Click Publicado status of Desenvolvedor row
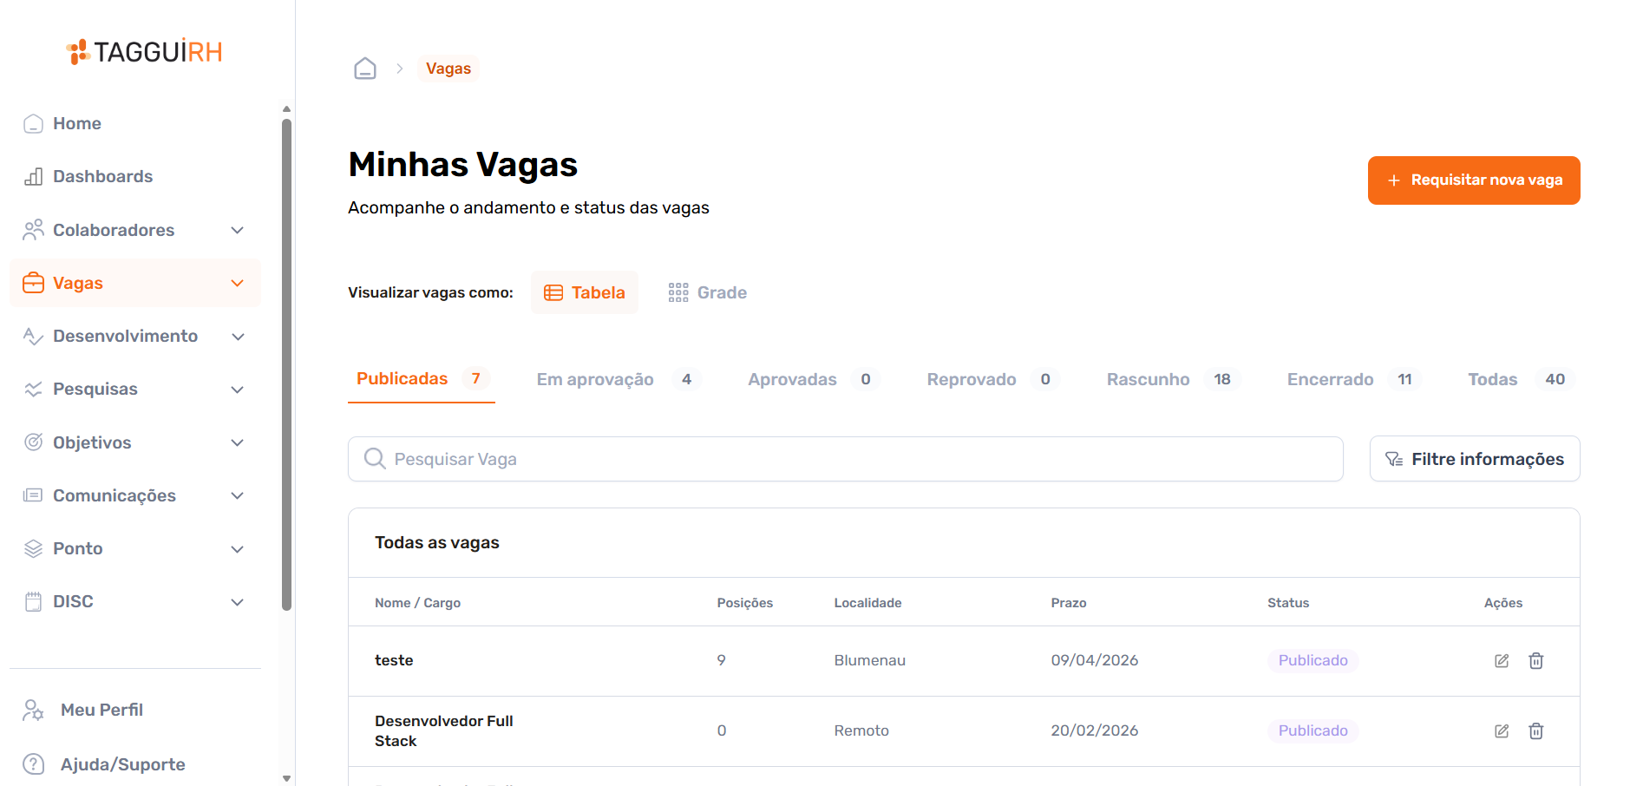The height and width of the screenshot is (786, 1630). coord(1313,730)
